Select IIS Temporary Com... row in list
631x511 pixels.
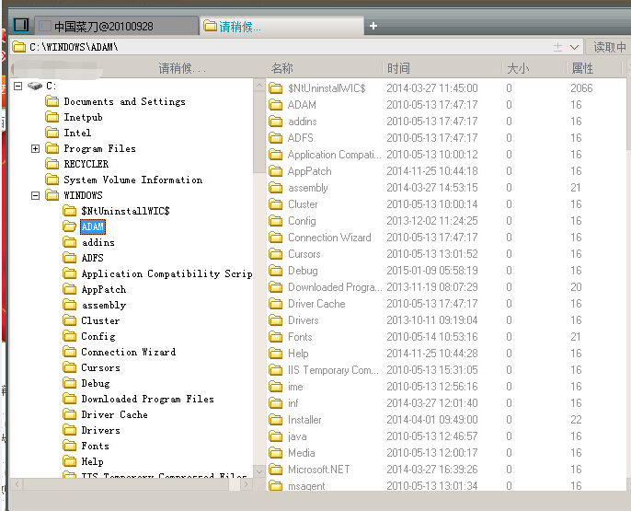point(446,370)
